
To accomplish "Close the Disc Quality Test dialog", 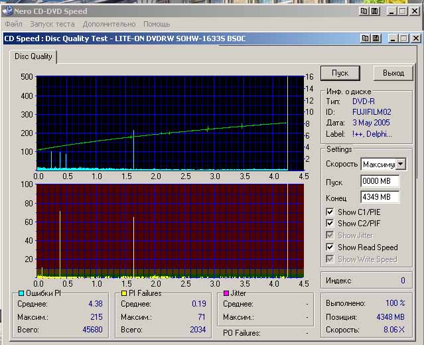I will (x=415, y=38).
